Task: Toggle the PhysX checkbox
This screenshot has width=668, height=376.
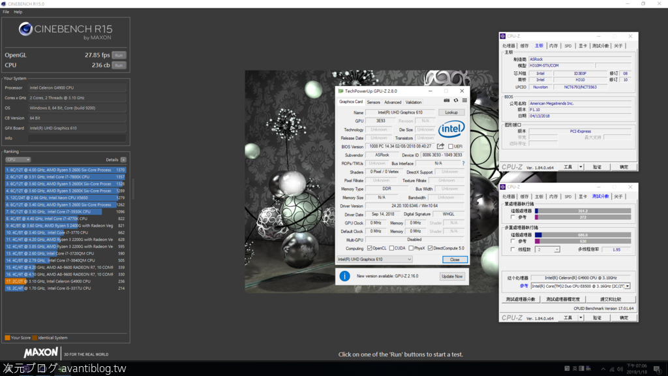Action: click(411, 248)
